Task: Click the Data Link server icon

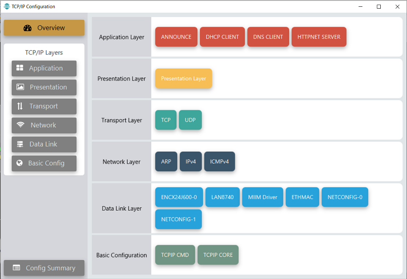Action: tap(20, 144)
